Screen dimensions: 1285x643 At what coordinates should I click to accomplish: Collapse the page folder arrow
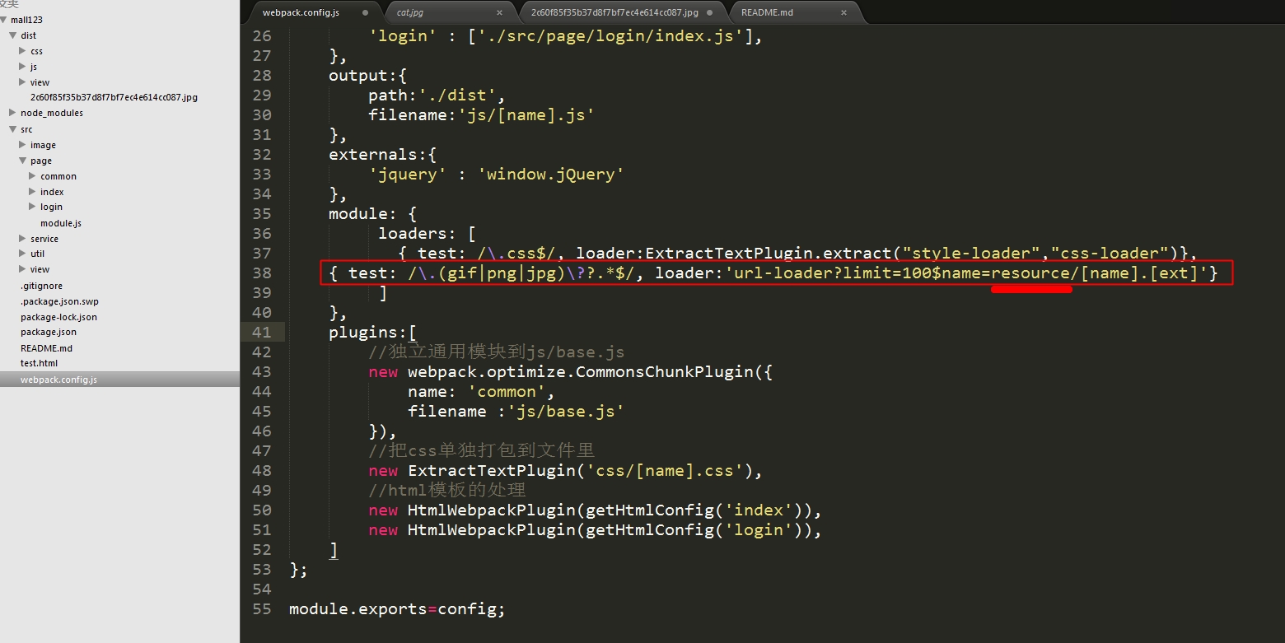[22, 161]
